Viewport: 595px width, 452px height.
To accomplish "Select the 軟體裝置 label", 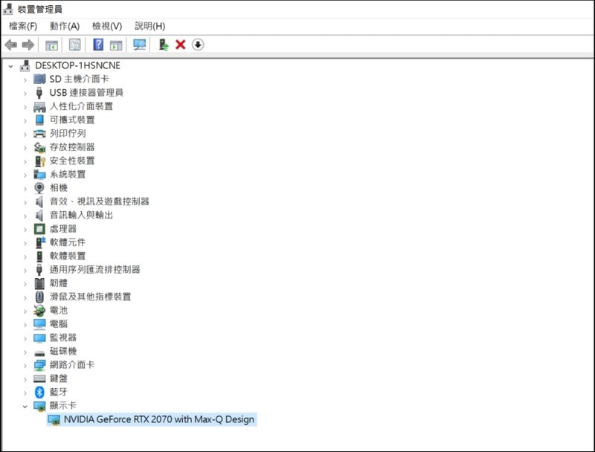I will pyautogui.click(x=68, y=256).
